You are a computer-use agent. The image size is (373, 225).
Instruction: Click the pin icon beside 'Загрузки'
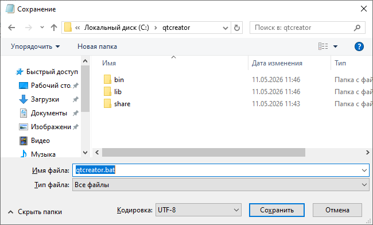[75, 99]
